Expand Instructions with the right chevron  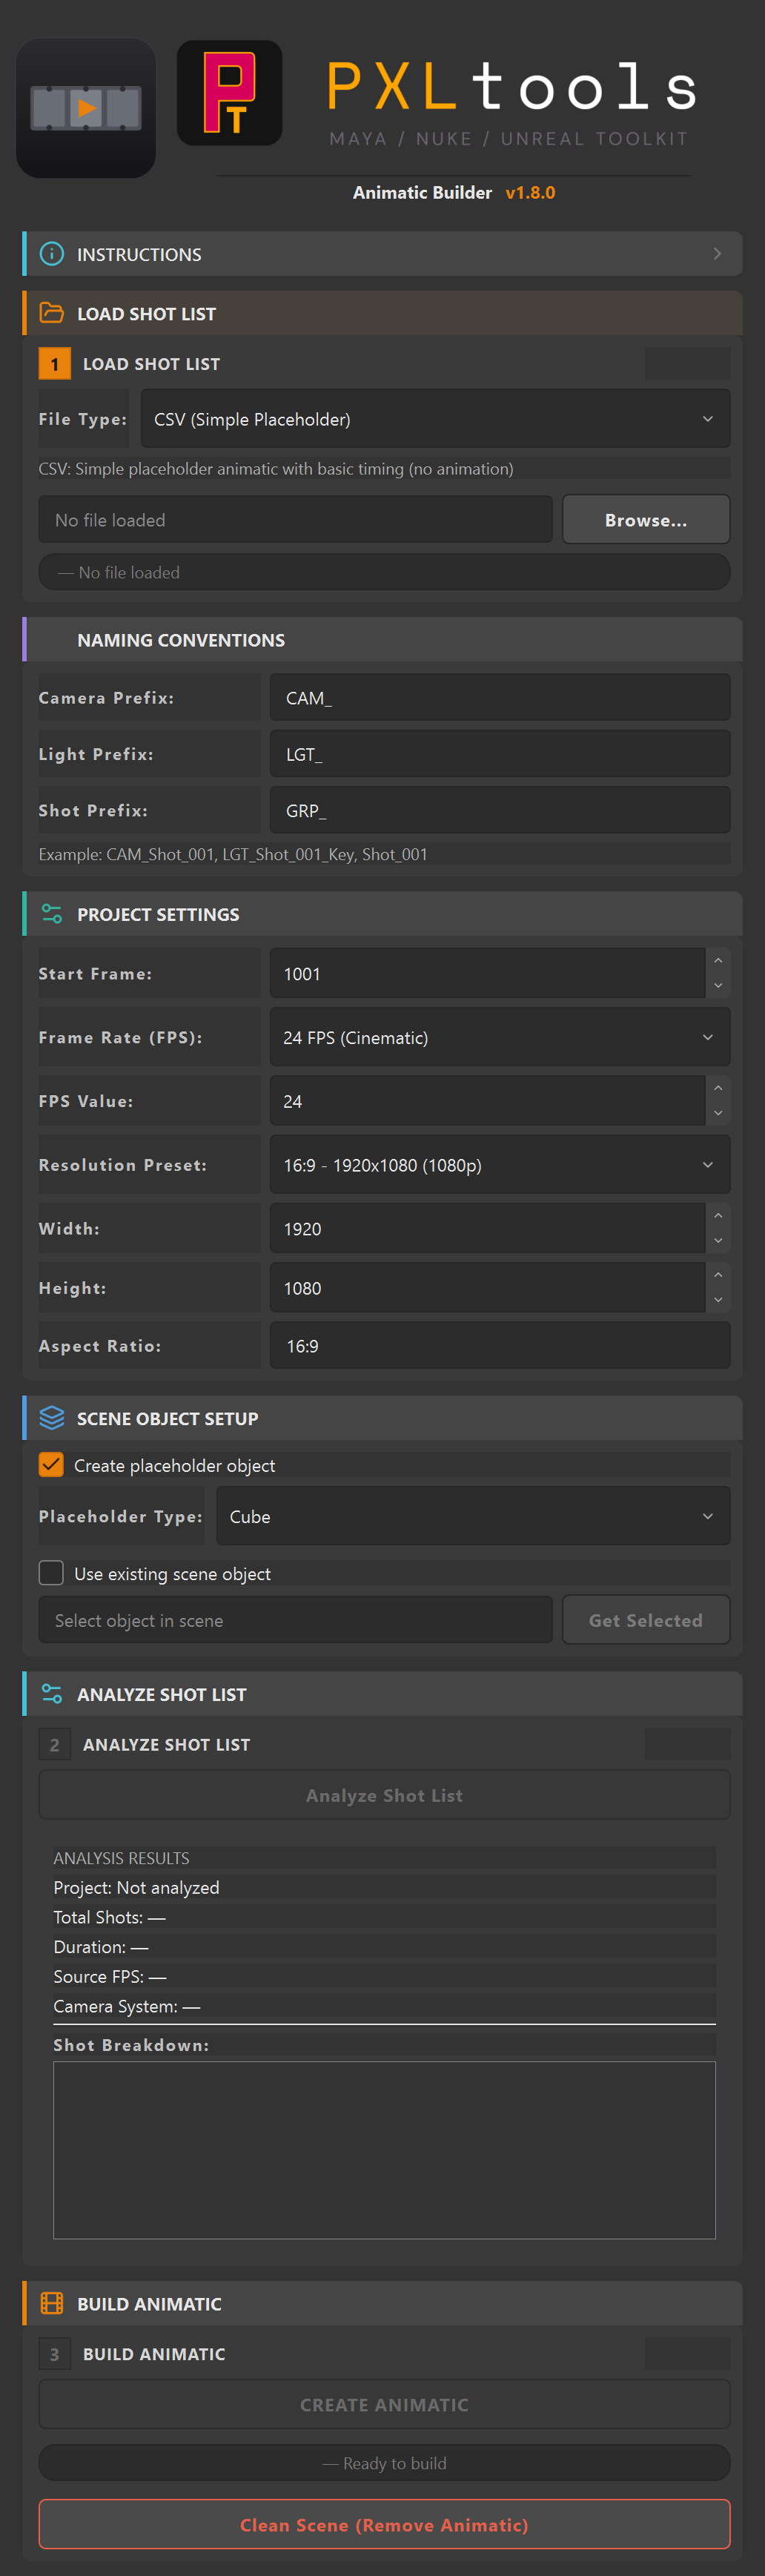(717, 254)
